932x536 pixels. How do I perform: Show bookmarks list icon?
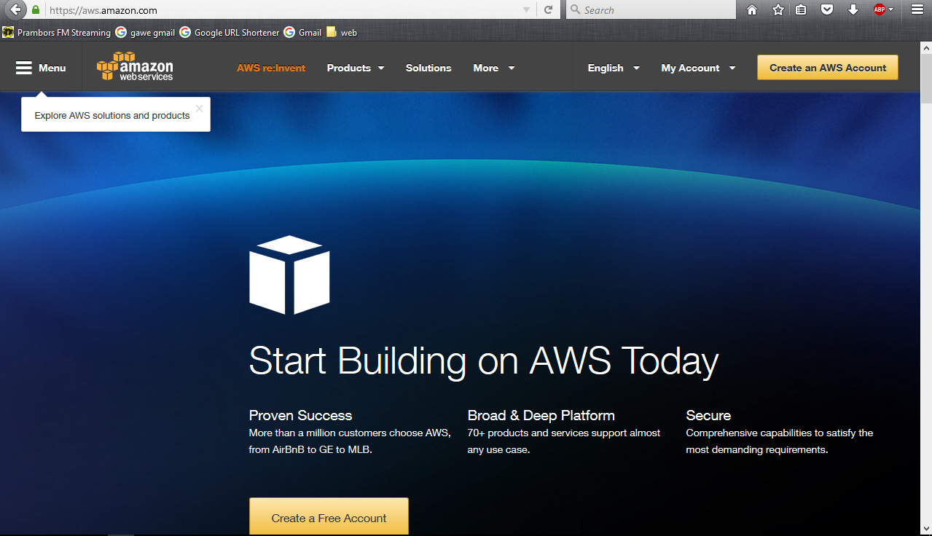(801, 10)
